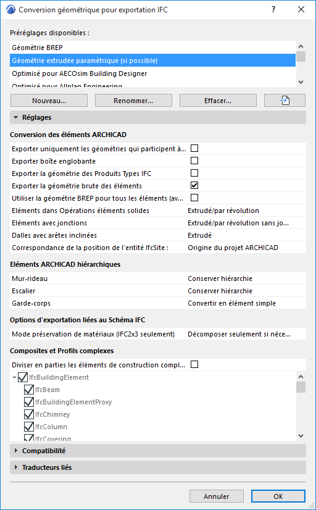Click the 'Garde-corps' row label
Screen dimensions: 316x510
click(31, 303)
